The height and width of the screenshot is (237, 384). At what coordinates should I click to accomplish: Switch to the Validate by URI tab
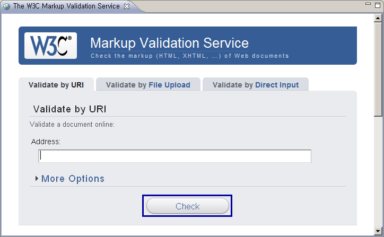pyautogui.click(x=56, y=85)
